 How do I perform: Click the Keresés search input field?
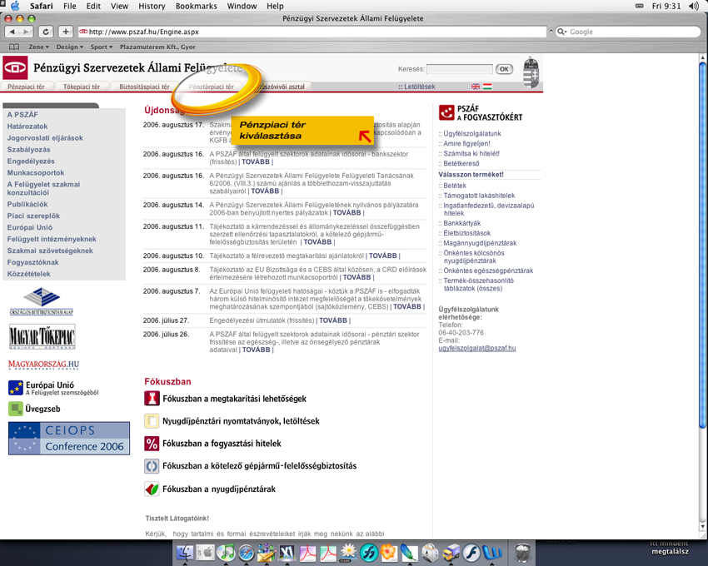point(460,69)
